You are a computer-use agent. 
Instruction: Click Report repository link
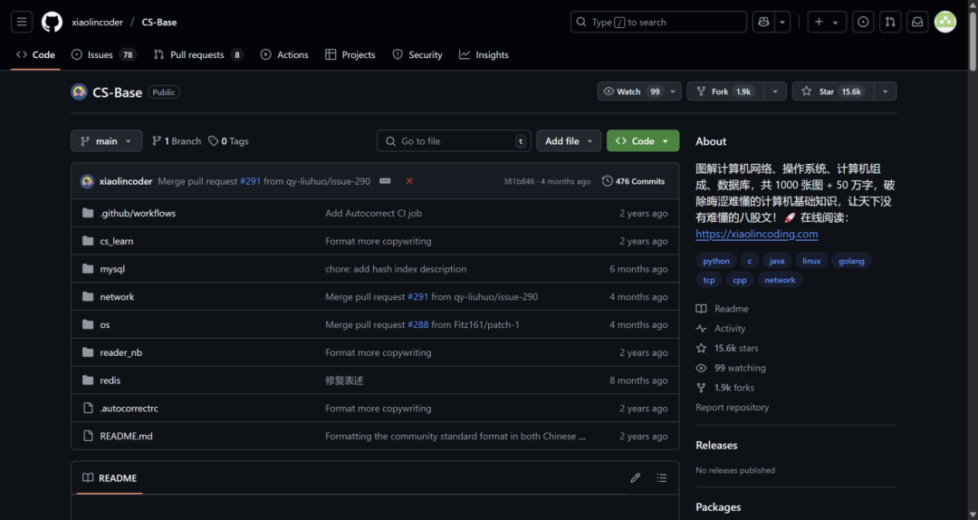[733, 407]
